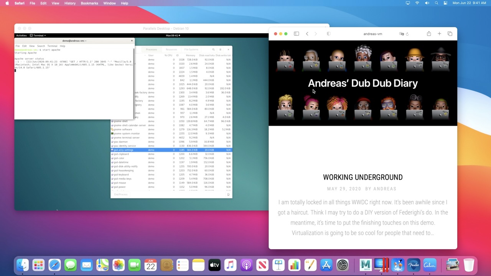The width and height of the screenshot is (491, 276).
Task: Open the sound volume menu
Action: 427,3
